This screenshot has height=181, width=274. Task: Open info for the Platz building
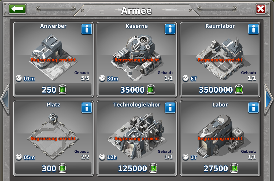[x=87, y=108]
